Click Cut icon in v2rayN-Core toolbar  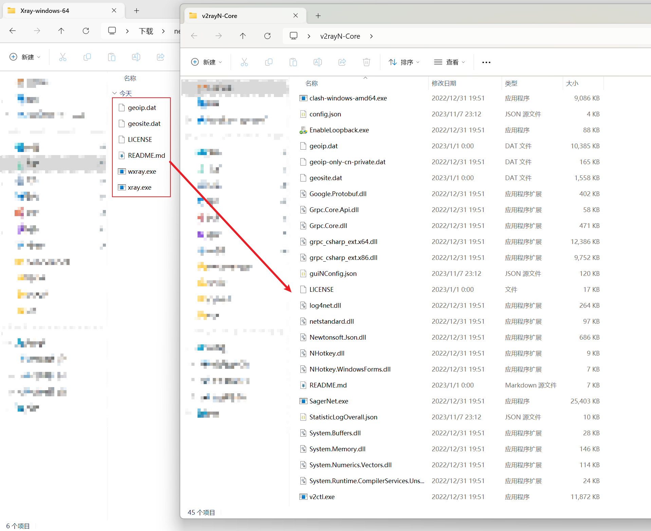[x=244, y=62]
